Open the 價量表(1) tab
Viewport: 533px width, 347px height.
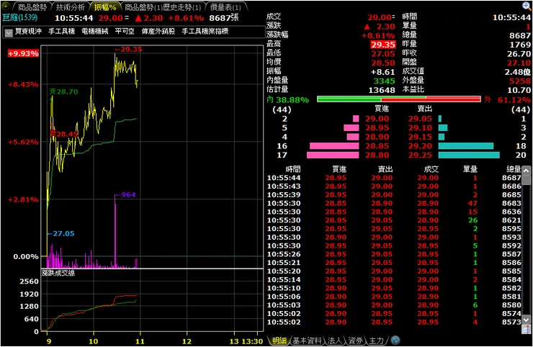point(225,6)
